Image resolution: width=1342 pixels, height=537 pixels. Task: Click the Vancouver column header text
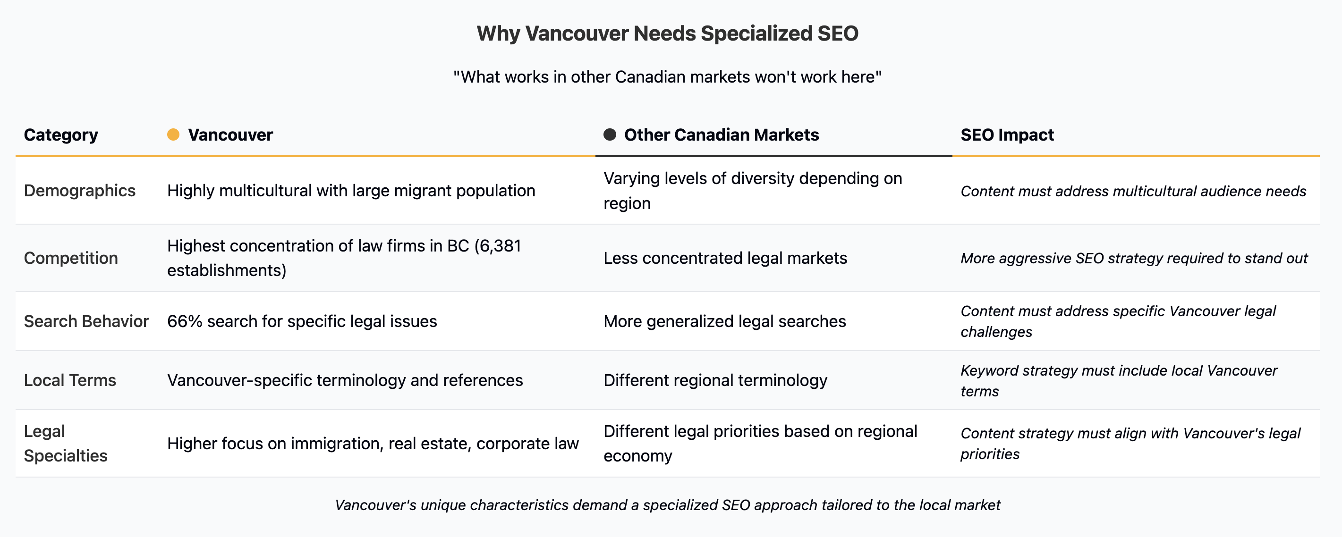click(230, 135)
